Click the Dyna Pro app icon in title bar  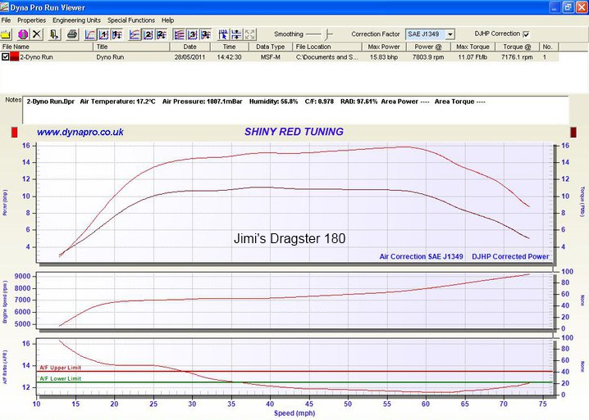[x=4, y=7]
